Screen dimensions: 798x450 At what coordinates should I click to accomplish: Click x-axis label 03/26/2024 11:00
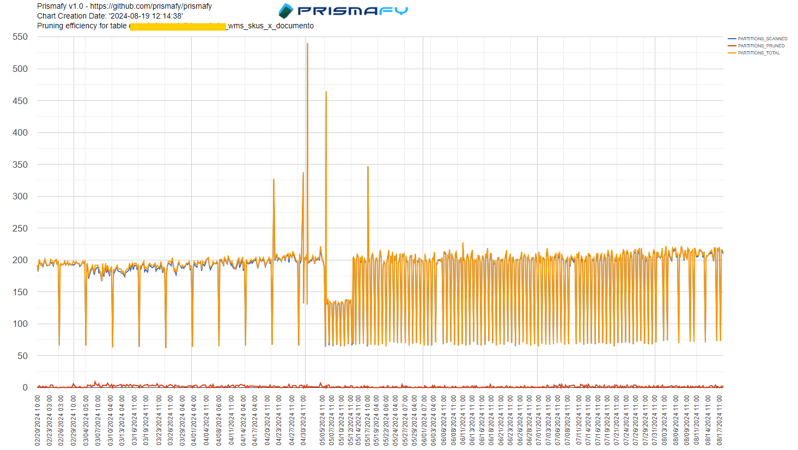[x=170, y=421]
